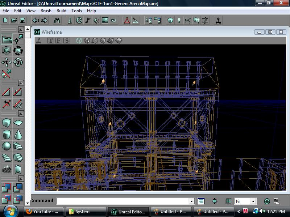Select the Brush Rotate mode tool

[18, 51]
